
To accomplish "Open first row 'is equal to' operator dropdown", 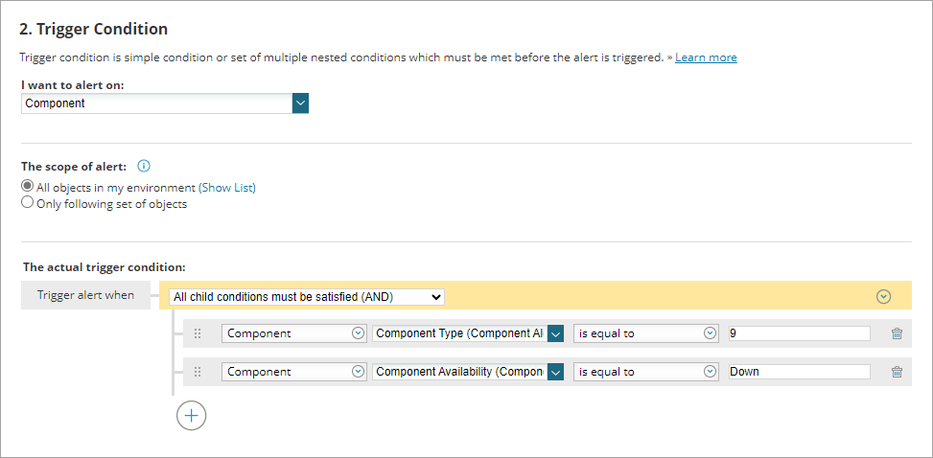I will (646, 333).
